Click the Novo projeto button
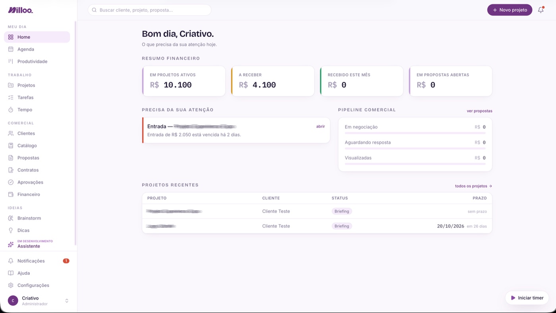Screen dimensions: 556x313 pyautogui.click(x=510, y=10)
